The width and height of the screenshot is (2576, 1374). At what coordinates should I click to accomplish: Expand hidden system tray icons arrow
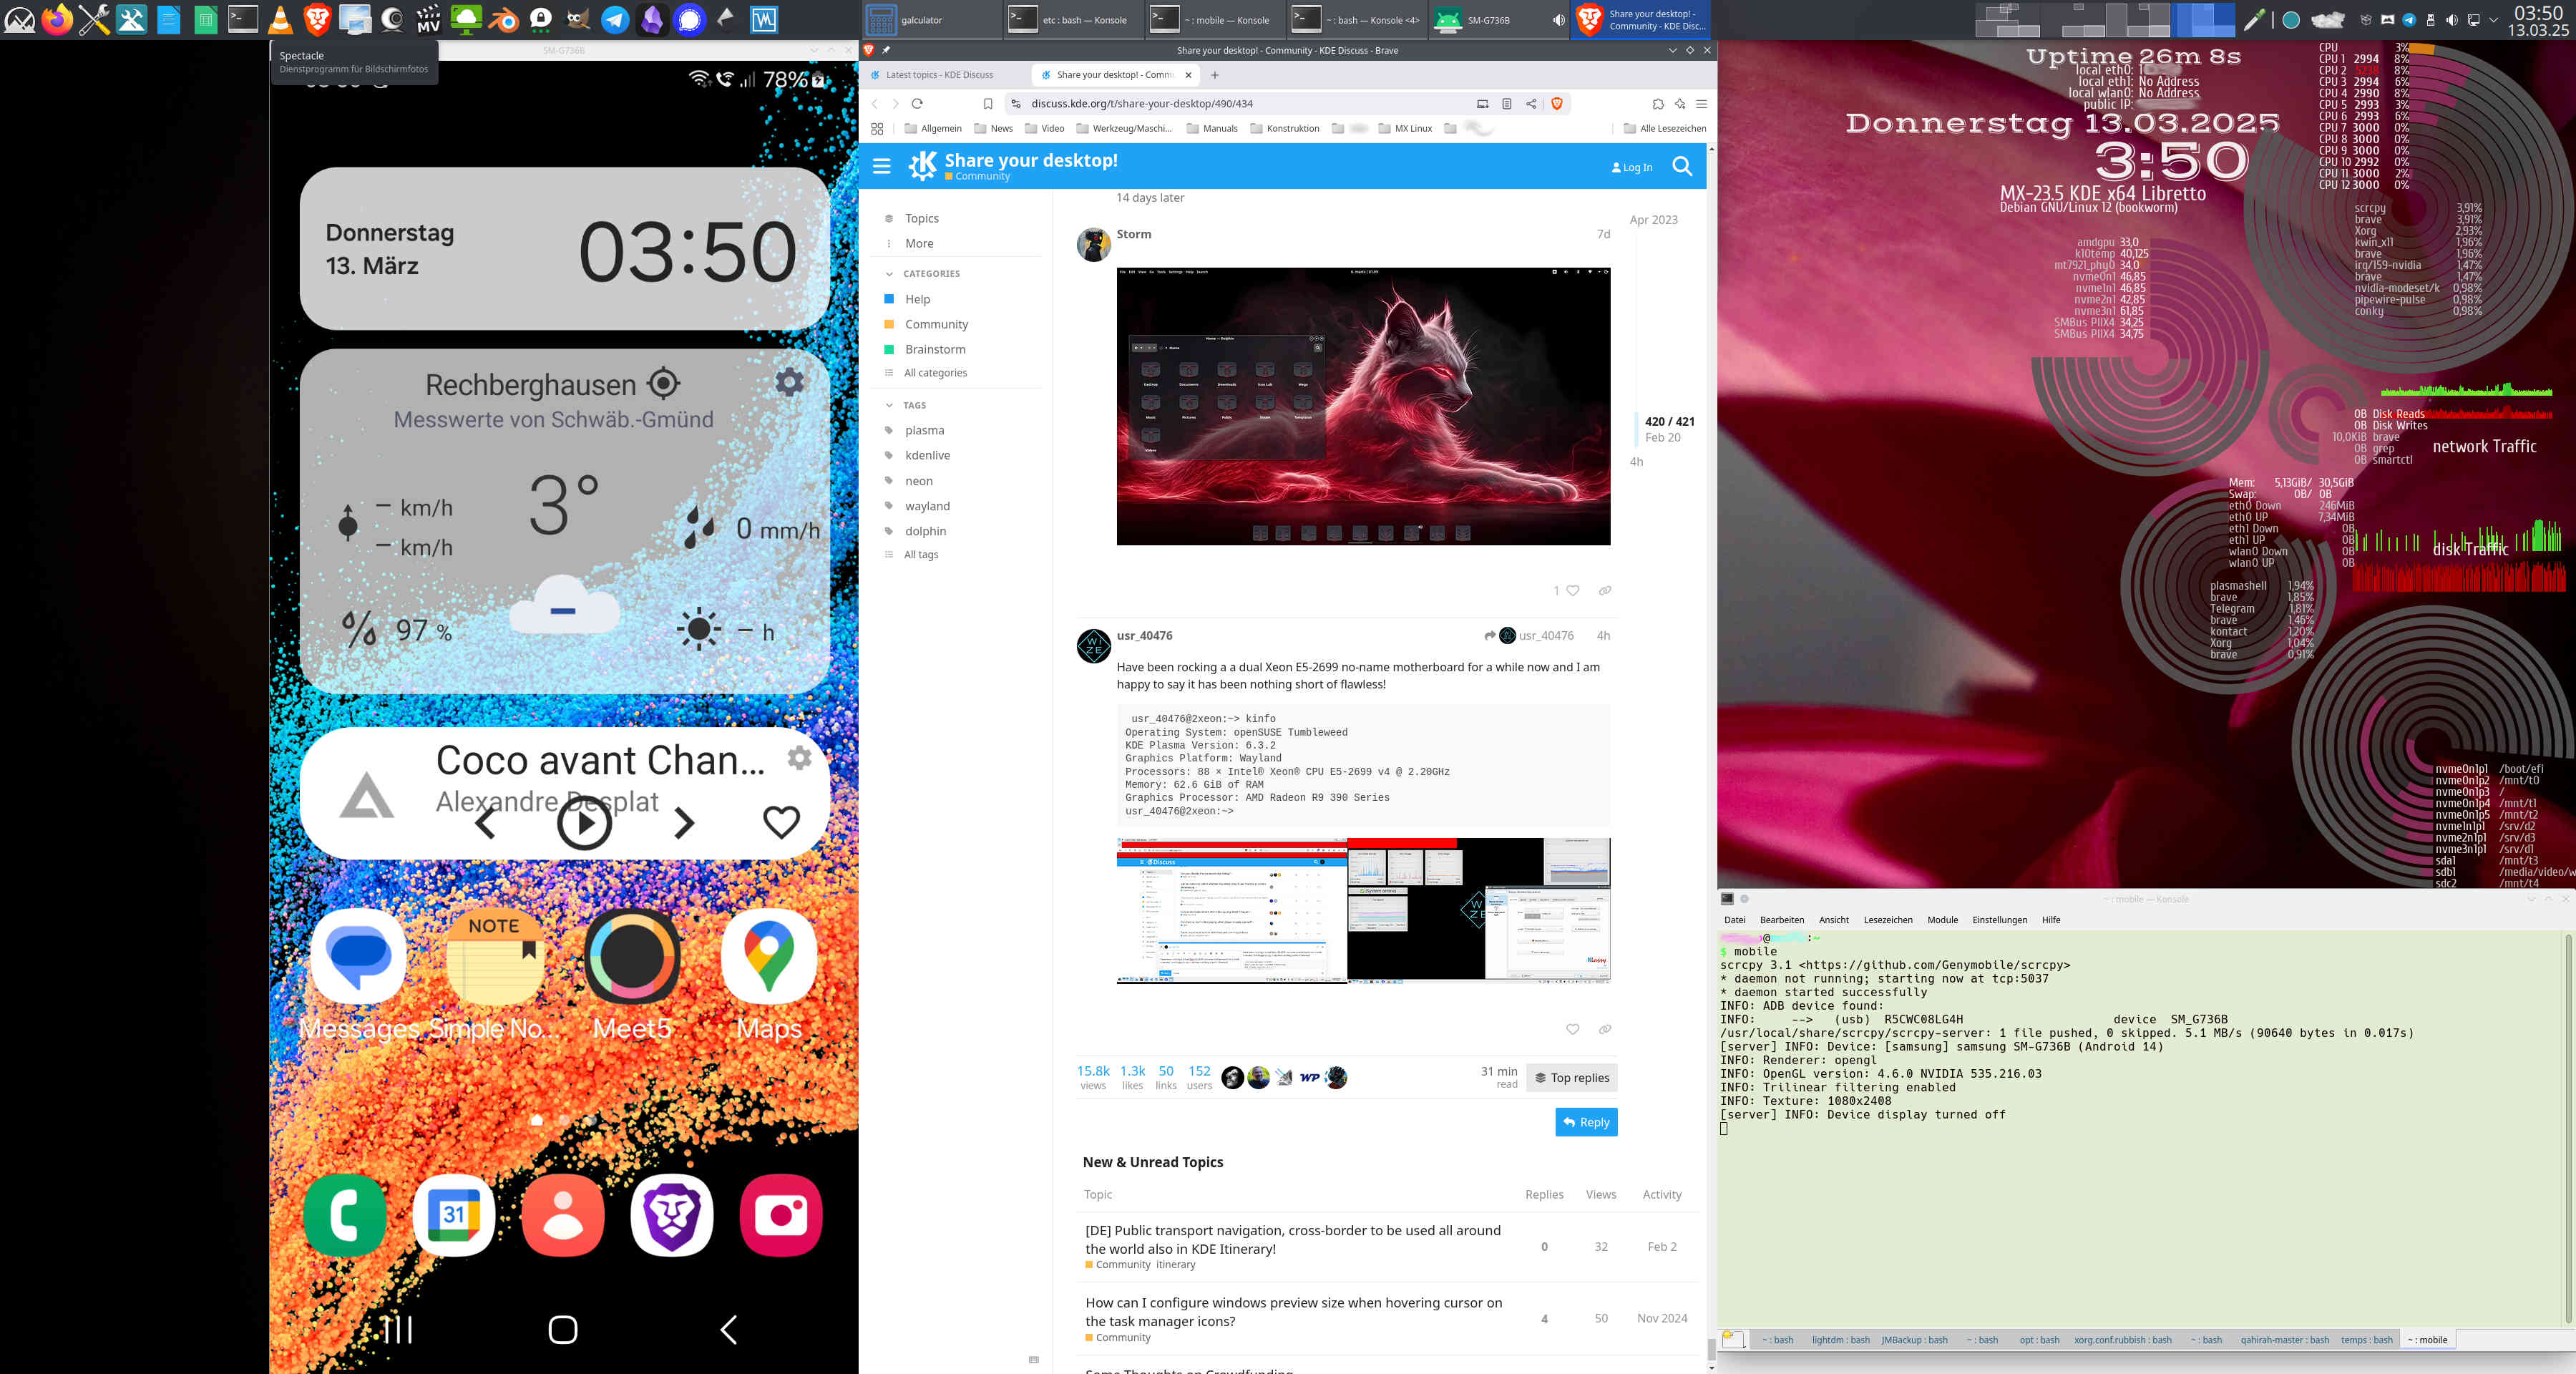2493,20
